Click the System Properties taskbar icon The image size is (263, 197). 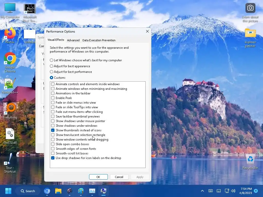click(x=103, y=191)
